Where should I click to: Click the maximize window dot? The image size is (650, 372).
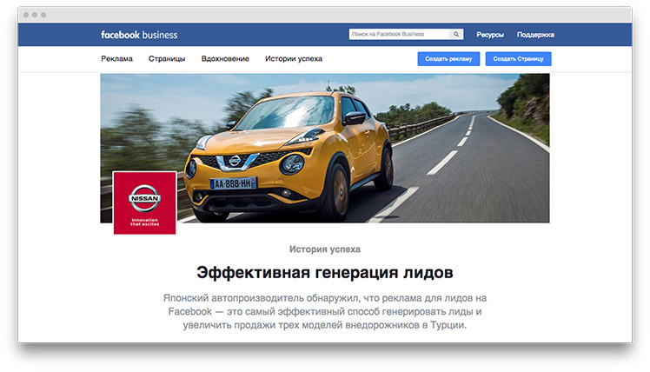pos(43,15)
